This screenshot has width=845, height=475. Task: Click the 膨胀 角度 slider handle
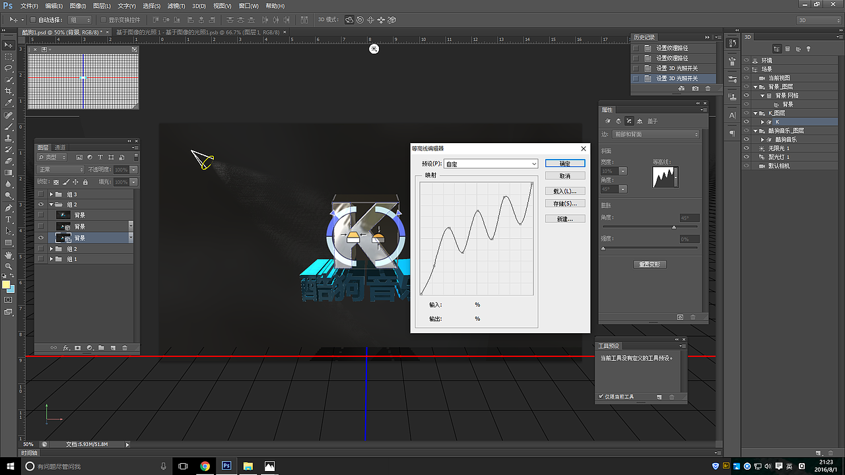tap(673, 228)
